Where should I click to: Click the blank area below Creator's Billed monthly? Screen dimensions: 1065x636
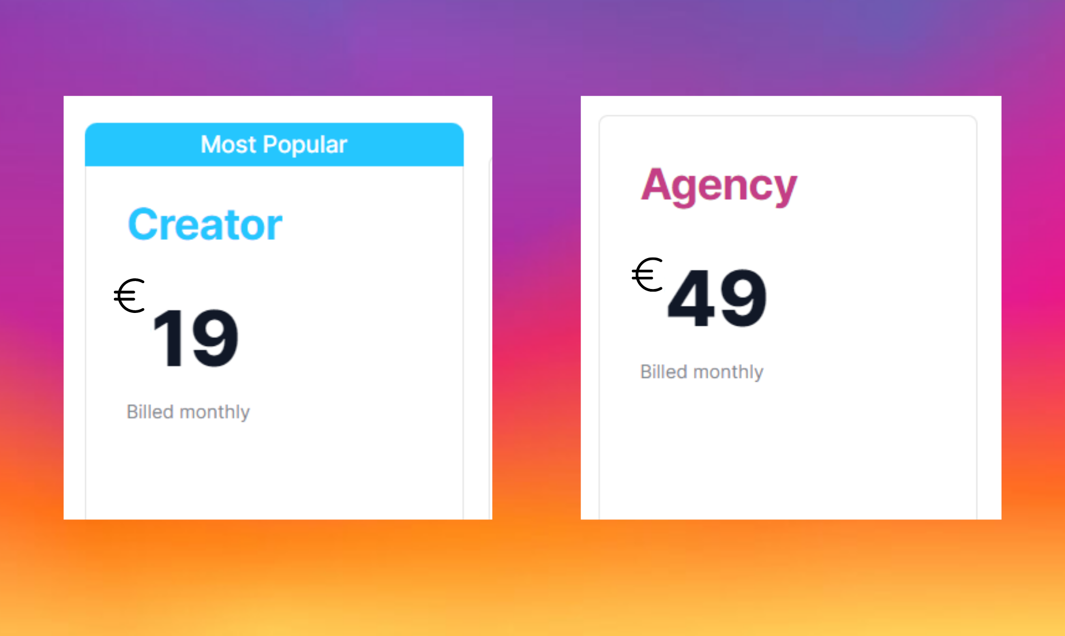(x=274, y=471)
